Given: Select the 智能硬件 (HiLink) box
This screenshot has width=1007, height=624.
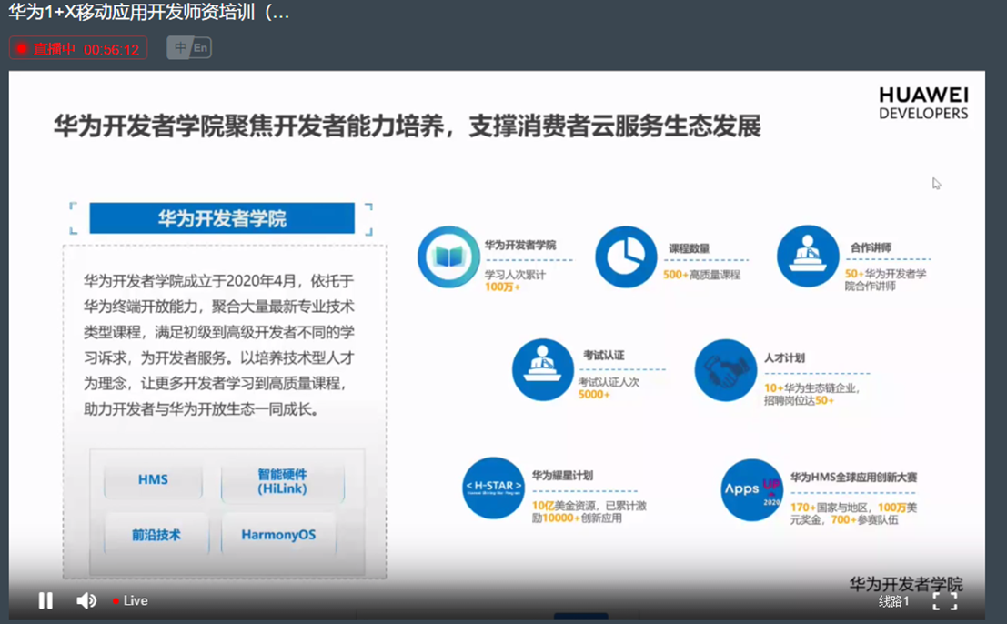Looking at the screenshot, I should pyautogui.click(x=283, y=481).
